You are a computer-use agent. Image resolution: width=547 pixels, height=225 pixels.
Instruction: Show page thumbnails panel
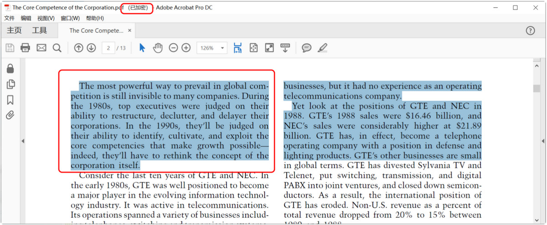pos(10,84)
